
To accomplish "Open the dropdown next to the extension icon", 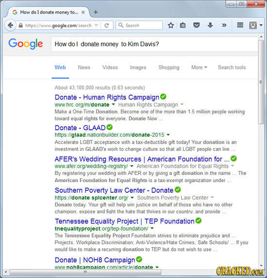I will (261, 25).
